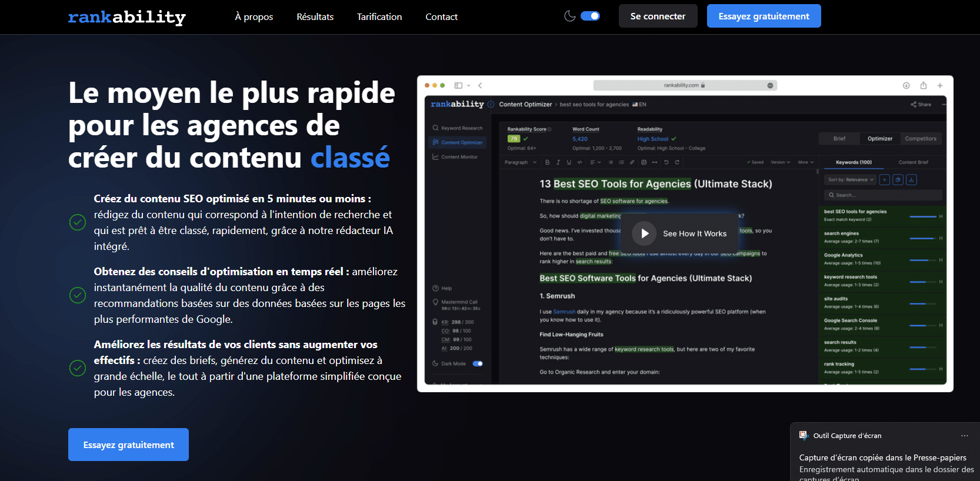
Task: Play the See How It Works video
Action: [x=645, y=233]
